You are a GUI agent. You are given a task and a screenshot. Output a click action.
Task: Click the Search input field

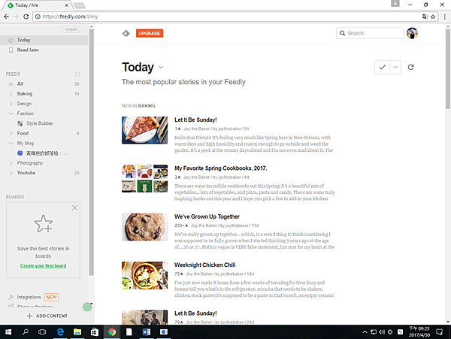370,33
